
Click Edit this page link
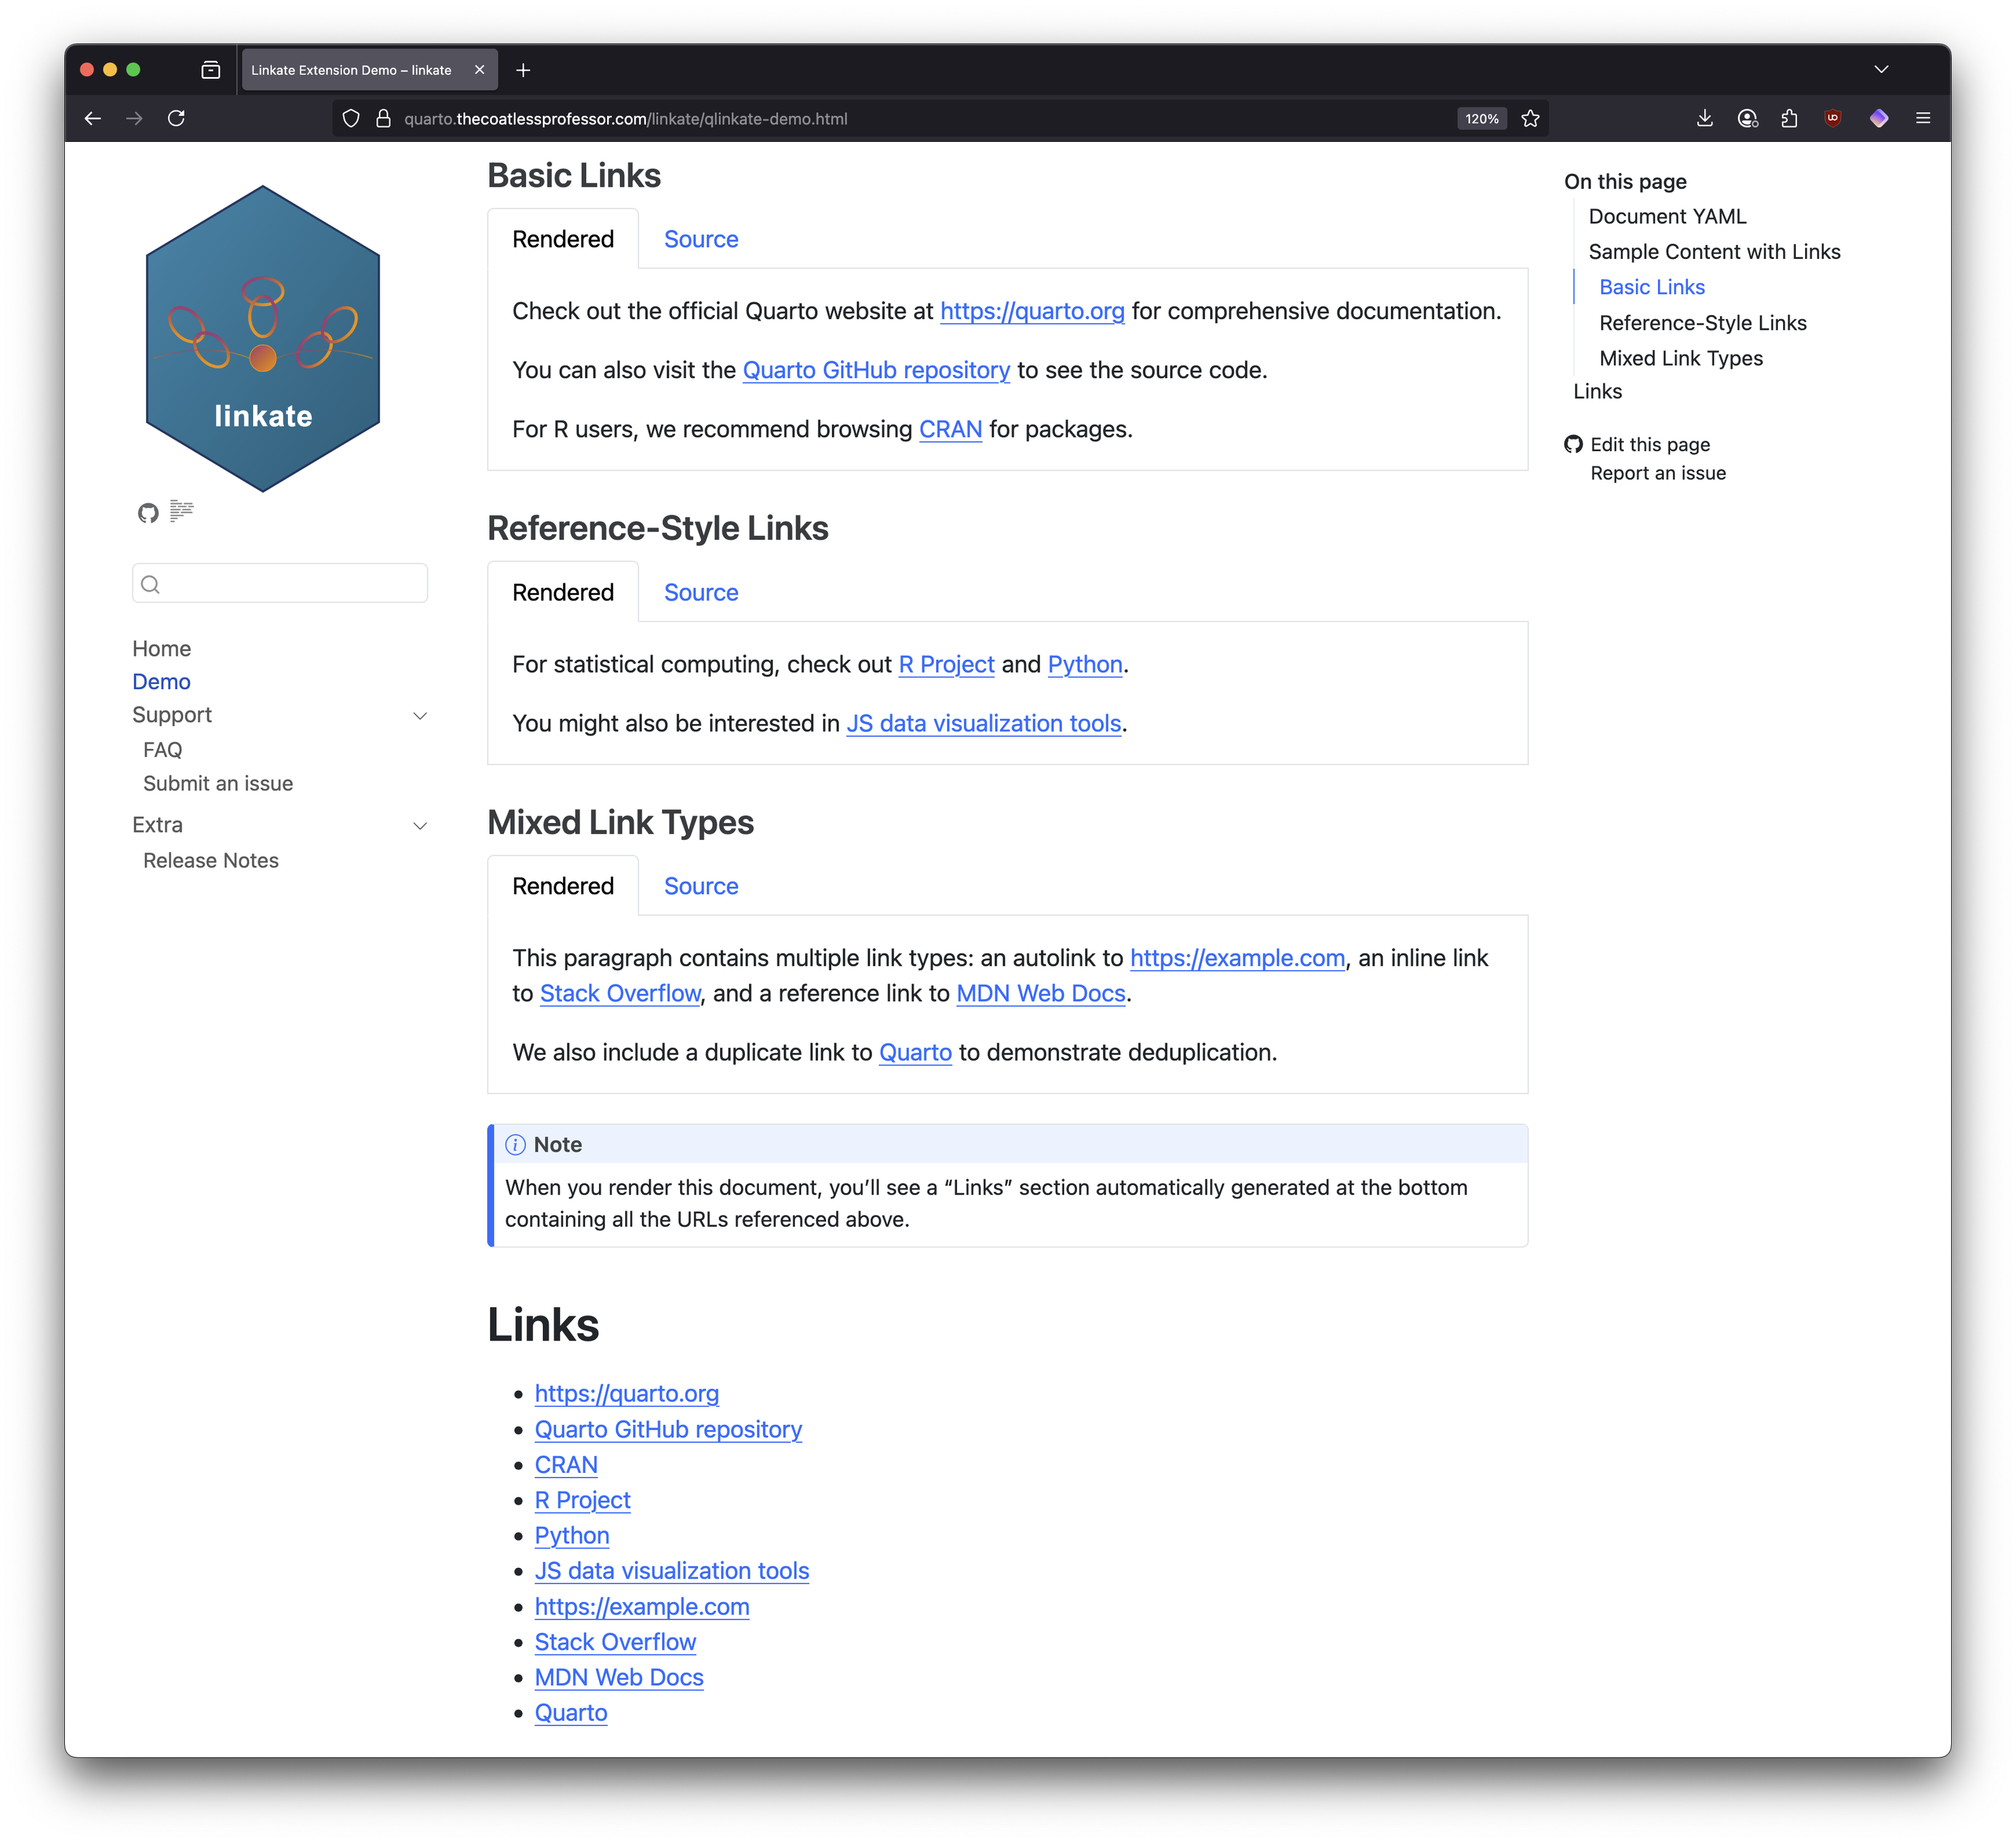point(1650,444)
